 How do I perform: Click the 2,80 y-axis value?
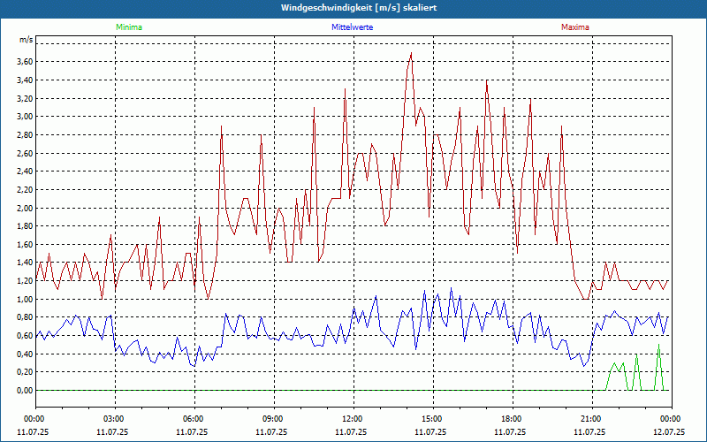pyautogui.click(x=25, y=135)
